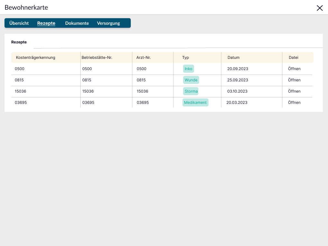Image resolution: width=328 pixels, height=246 pixels.
Task: Select the date 03.10.2023 cell
Action: (237, 91)
